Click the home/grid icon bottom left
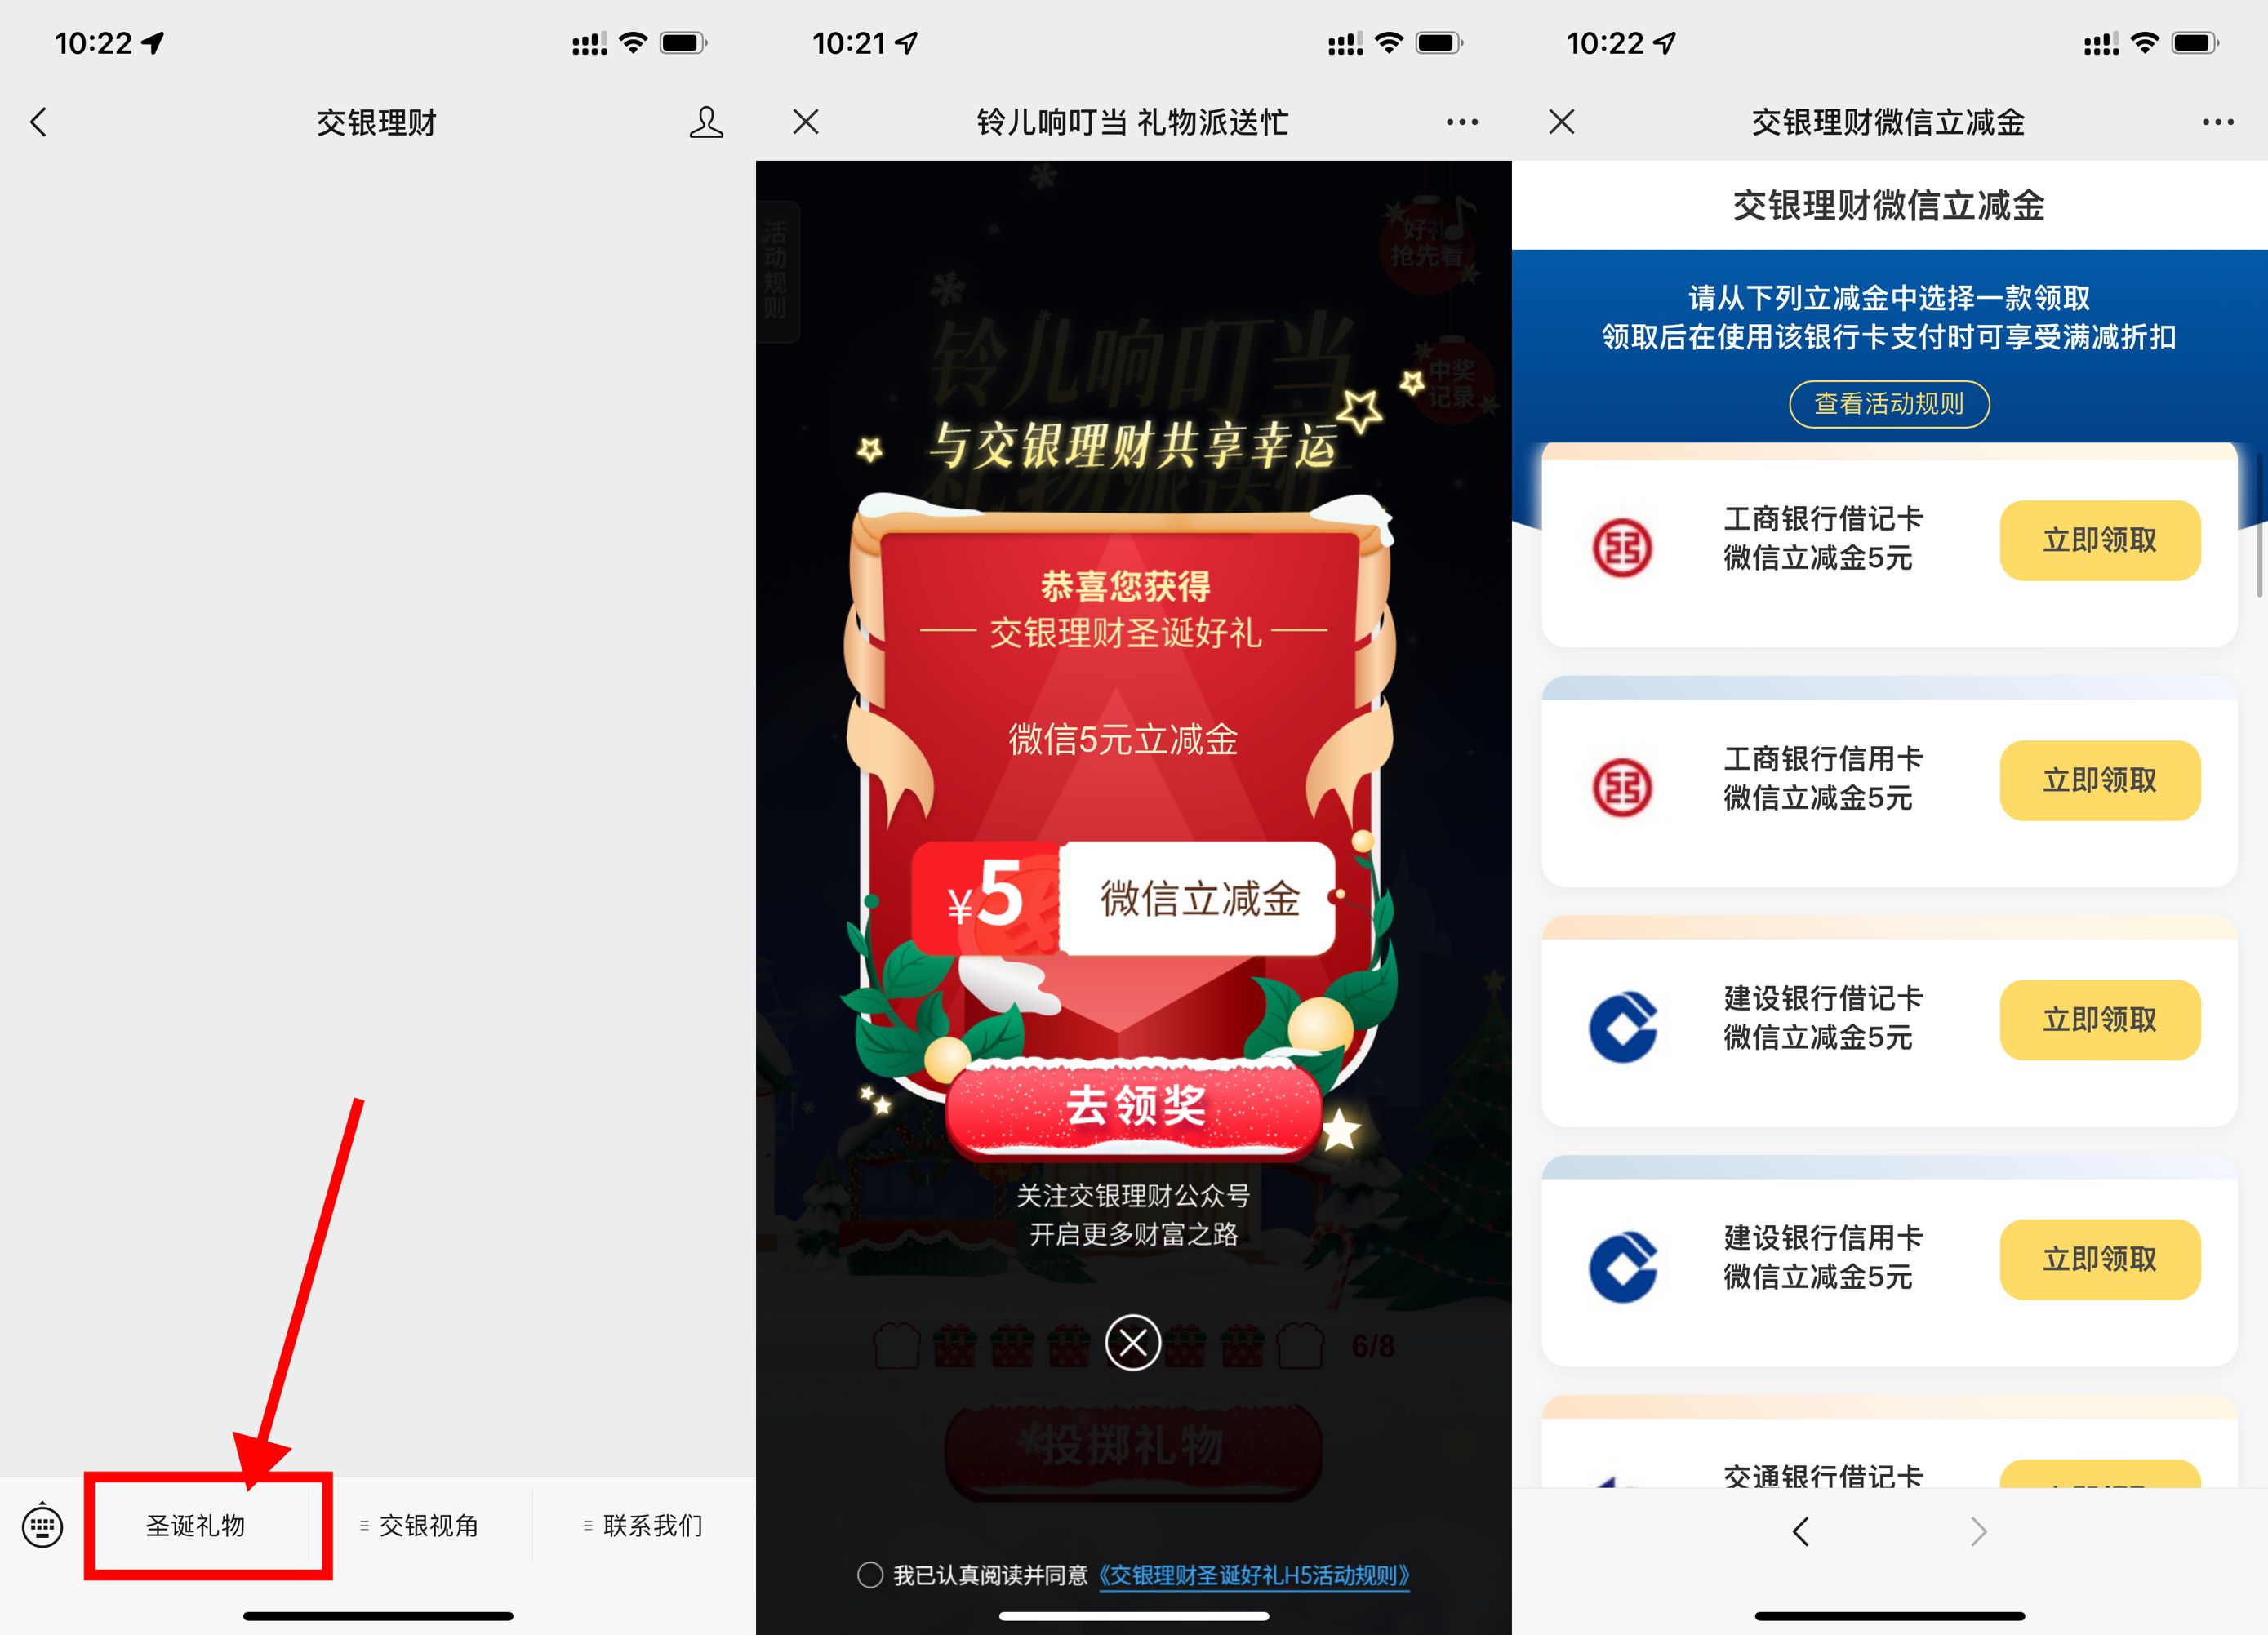 pos(42,1526)
